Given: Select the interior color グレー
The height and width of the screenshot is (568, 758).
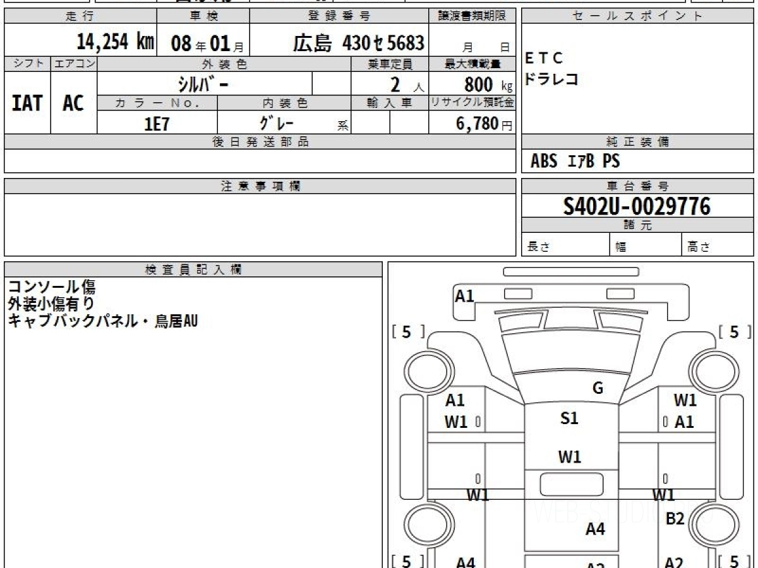Looking at the screenshot, I should click(277, 122).
